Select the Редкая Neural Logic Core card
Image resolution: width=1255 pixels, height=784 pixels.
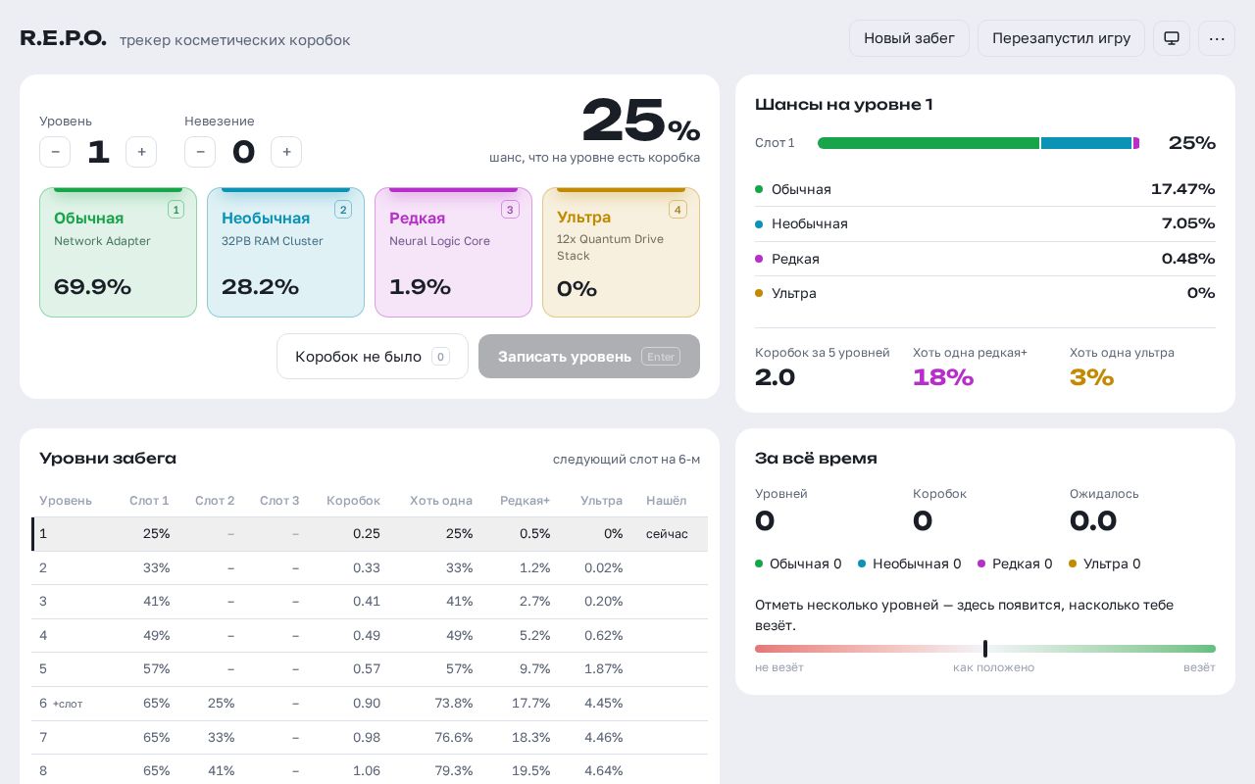(453, 252)
